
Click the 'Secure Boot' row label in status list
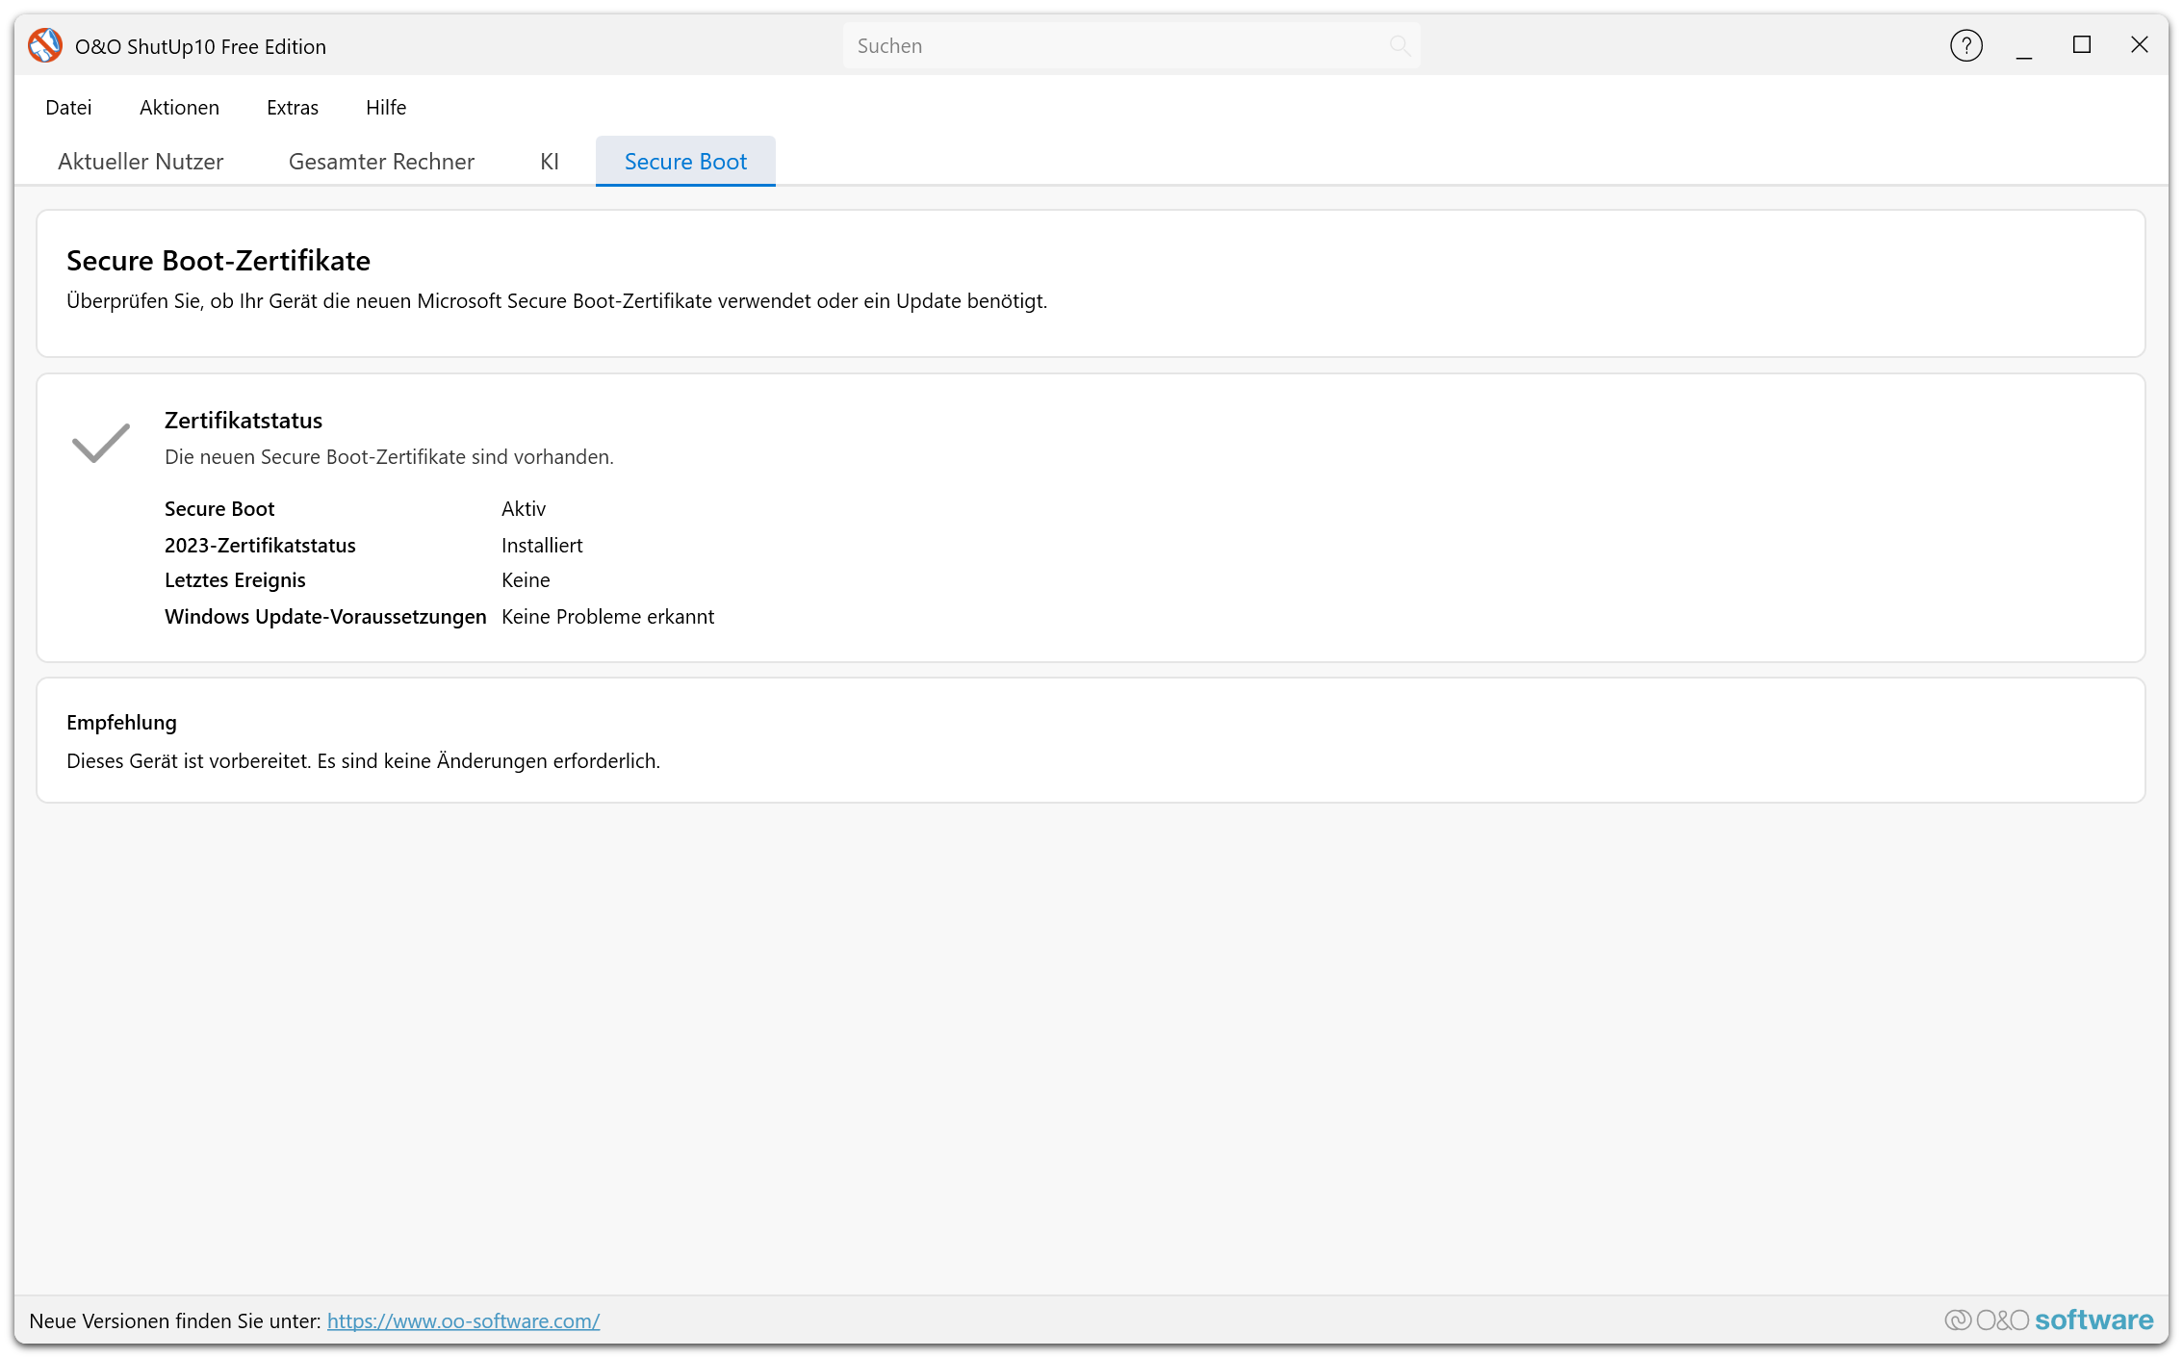[x=219, y=508]
